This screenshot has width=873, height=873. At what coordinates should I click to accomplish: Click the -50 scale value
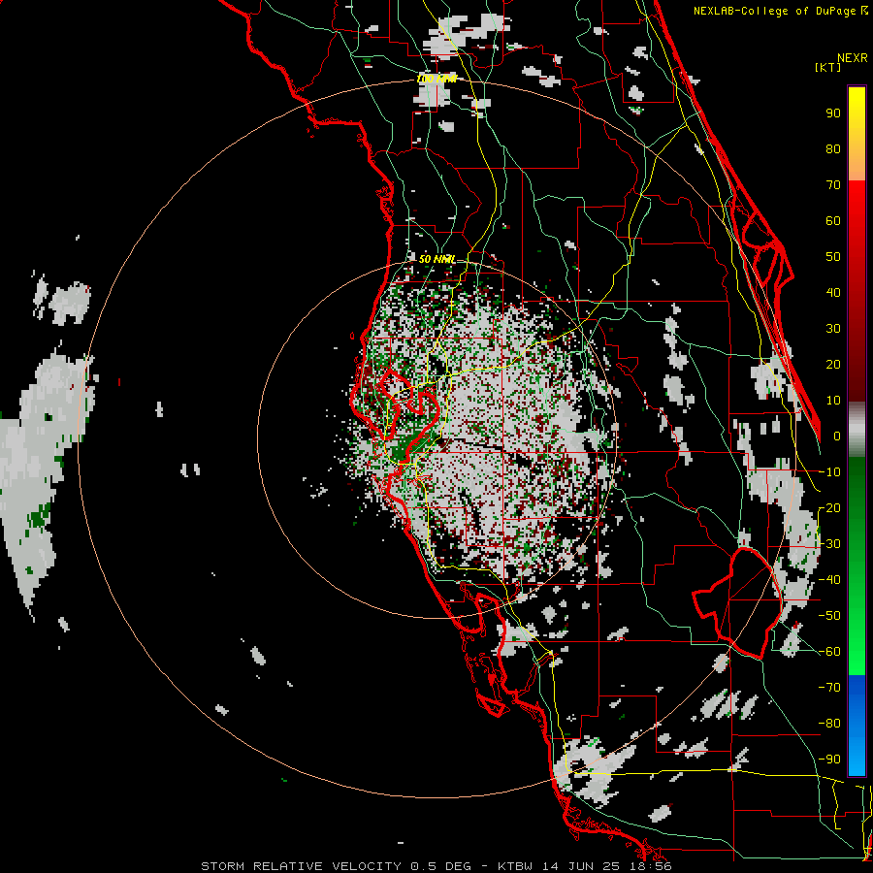pos(829,616)
